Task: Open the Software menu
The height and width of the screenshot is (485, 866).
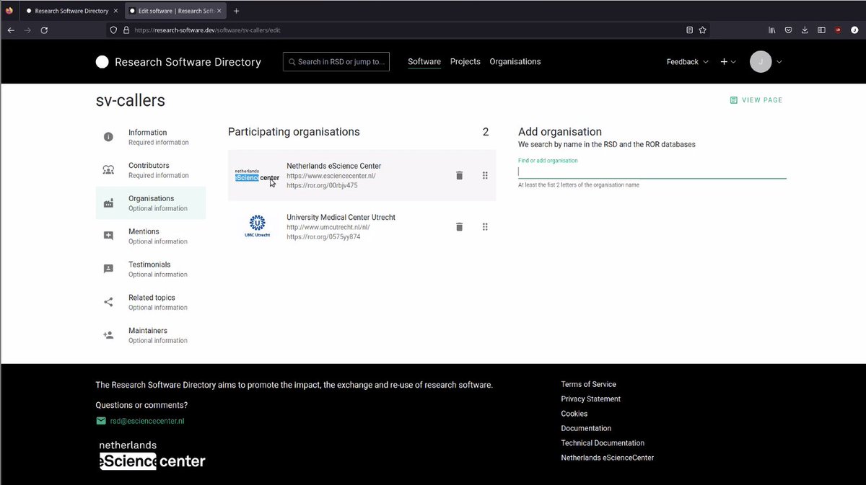Action: click(424, 62)
